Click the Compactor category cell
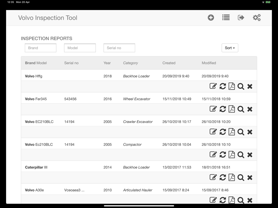The image size is (278, 208). pyautogui.click(x=132, y=144)
